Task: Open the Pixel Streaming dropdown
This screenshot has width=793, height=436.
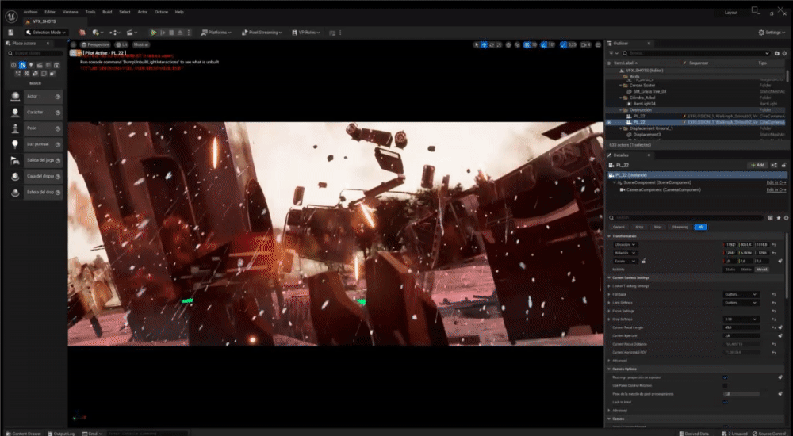Action: click(x=262, y=33)
